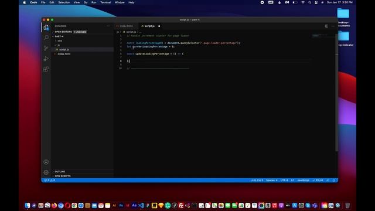
Task: Open the Run menu
Action: (x=94, y=2)
